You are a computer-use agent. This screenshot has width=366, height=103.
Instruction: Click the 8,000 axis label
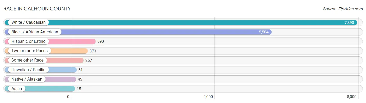[x=351, y=97]
